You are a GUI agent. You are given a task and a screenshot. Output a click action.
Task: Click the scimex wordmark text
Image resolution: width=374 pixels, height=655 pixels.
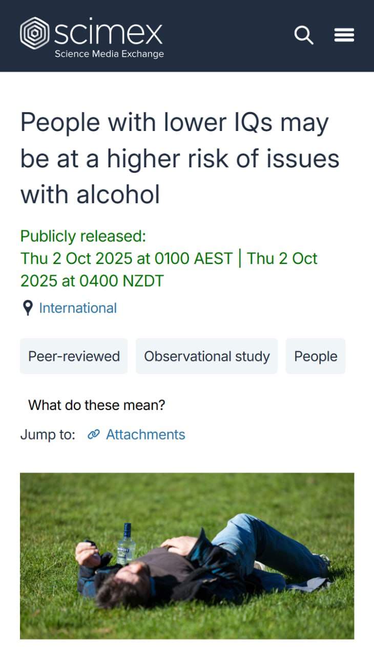[x=109, y=32]
